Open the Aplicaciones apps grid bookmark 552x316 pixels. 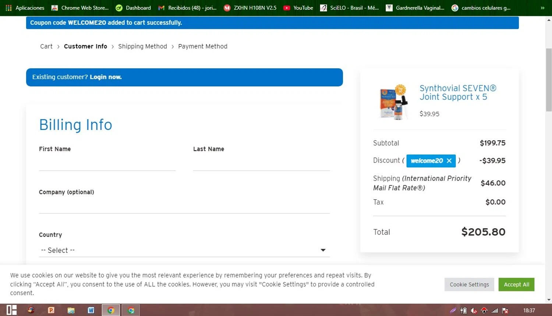coord(25,8)
